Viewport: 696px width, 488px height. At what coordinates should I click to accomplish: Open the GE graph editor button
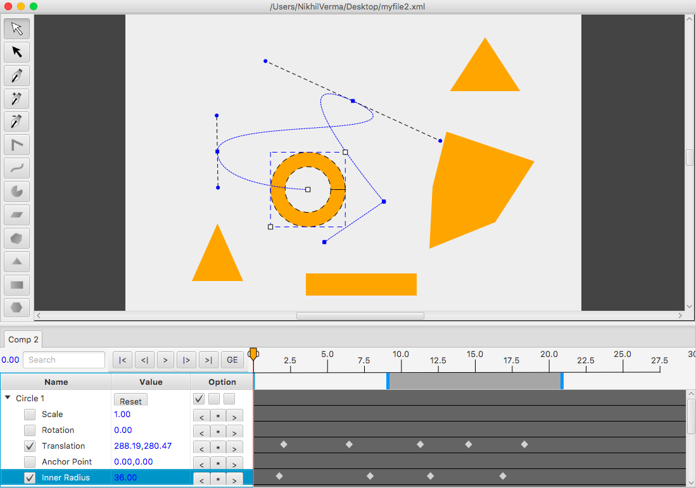click(232, 360)
